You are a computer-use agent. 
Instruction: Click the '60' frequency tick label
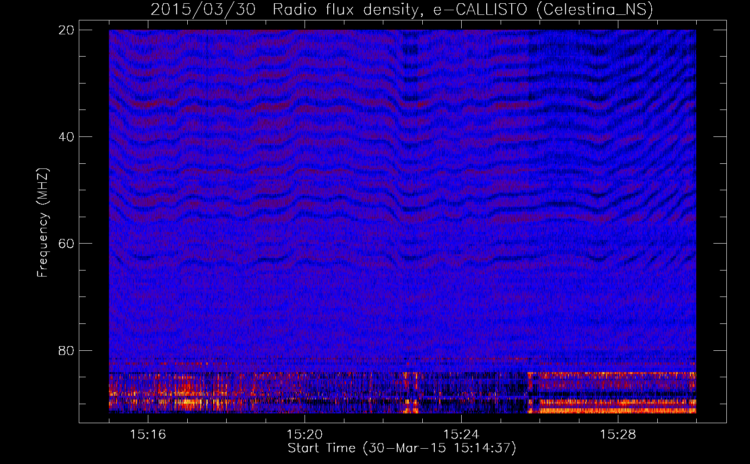[x=66, y=244]
